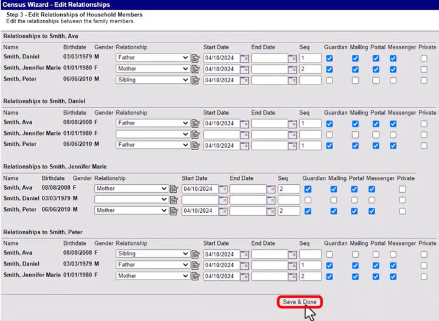Click name 'Smith, Jennifer Marie' in Peter's section
Screen dimensions: 439x321
coord(32,275)
